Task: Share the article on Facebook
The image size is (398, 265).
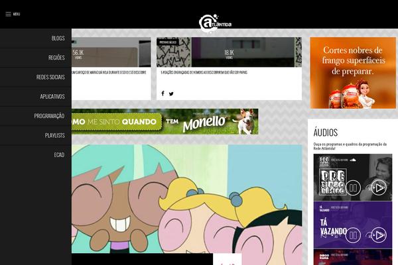Action: [163, 93]
